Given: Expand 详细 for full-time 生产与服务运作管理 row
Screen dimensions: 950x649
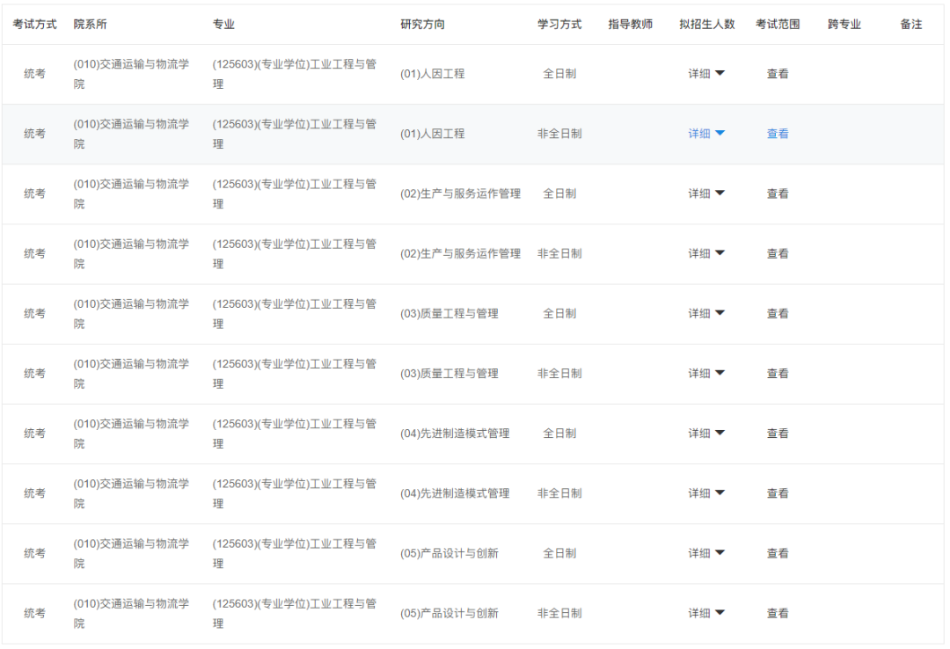Looking at the screenshot, I should tap(706, 193).
